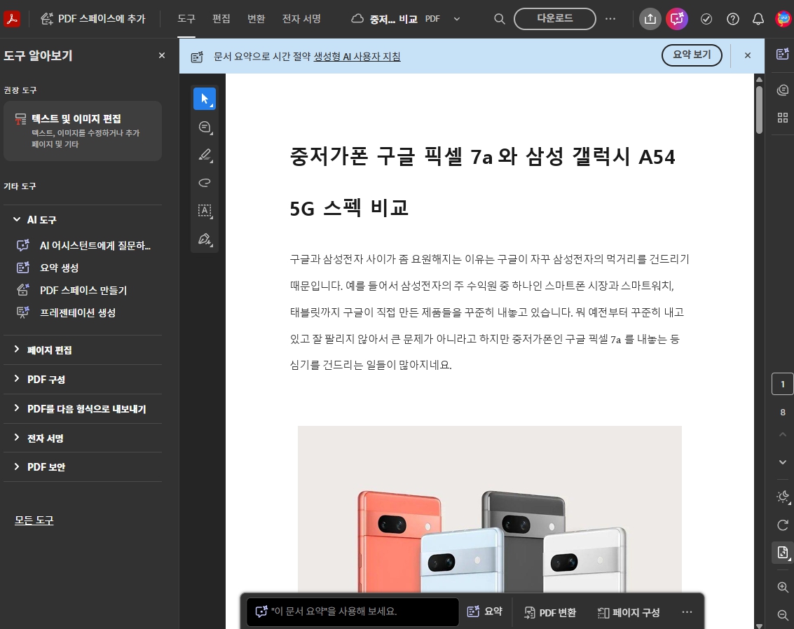Screen dimensions: 794x629
Task: Click the vertical scrollbar thumb
Action: point(759,110)
